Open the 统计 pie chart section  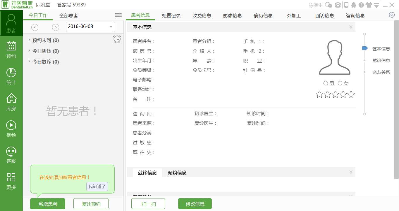(11, 76)
